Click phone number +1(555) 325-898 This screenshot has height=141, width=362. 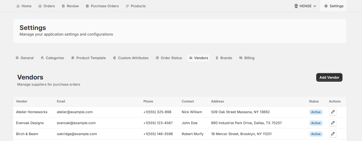click(157, 112)
